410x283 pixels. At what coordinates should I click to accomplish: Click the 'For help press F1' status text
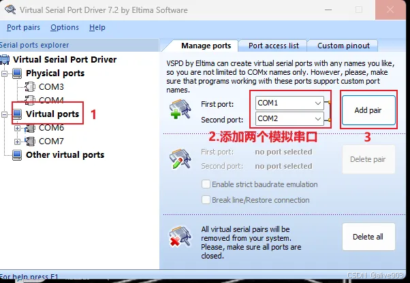29,277
